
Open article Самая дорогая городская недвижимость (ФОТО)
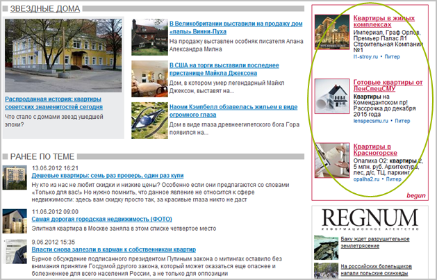tap(101, 218)
